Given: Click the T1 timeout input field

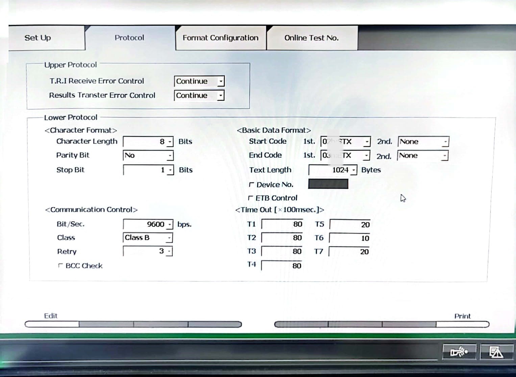Looking at the screenshot, I should coord(282,224).
